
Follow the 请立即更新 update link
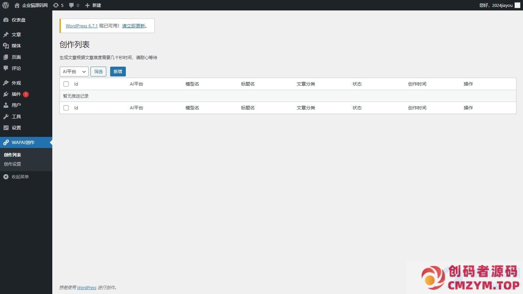(133, 26)
